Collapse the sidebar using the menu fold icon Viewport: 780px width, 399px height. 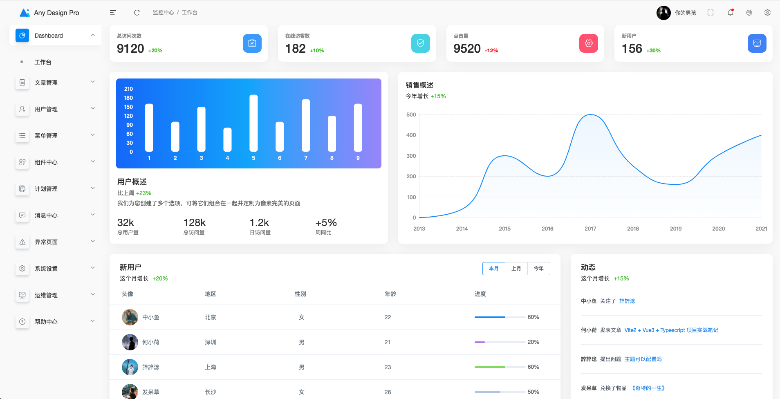pos(113,13)
